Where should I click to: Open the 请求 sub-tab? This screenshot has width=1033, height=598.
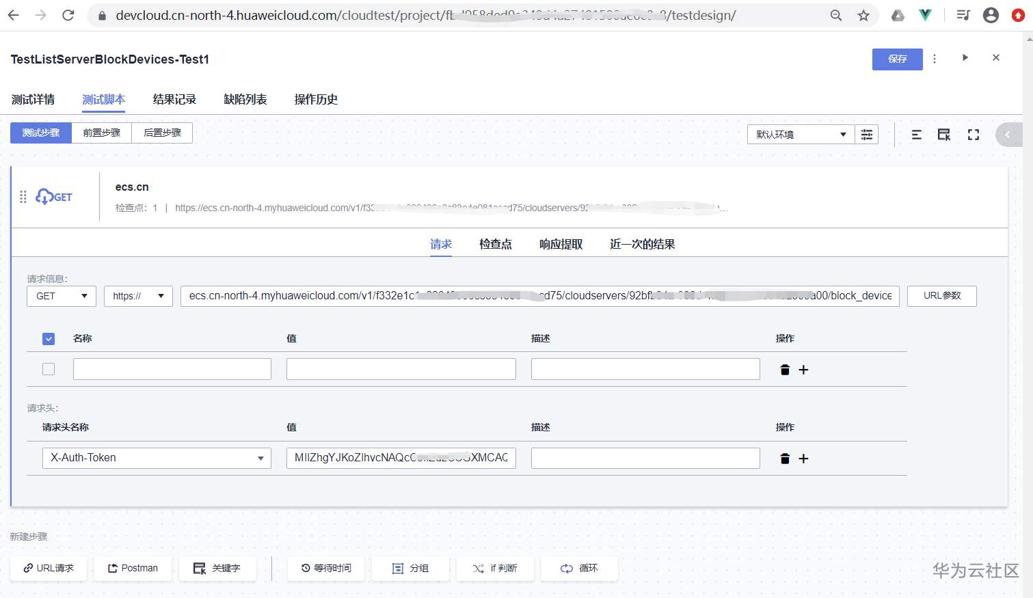click(441, 244)
